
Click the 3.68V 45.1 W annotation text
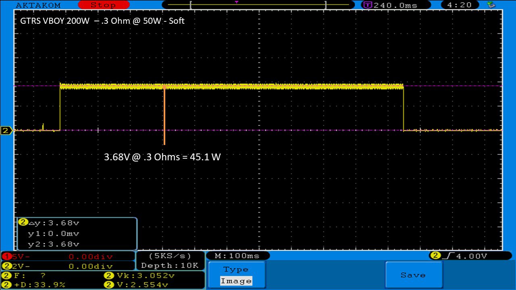pyautogui.click(x=162, y=157)
